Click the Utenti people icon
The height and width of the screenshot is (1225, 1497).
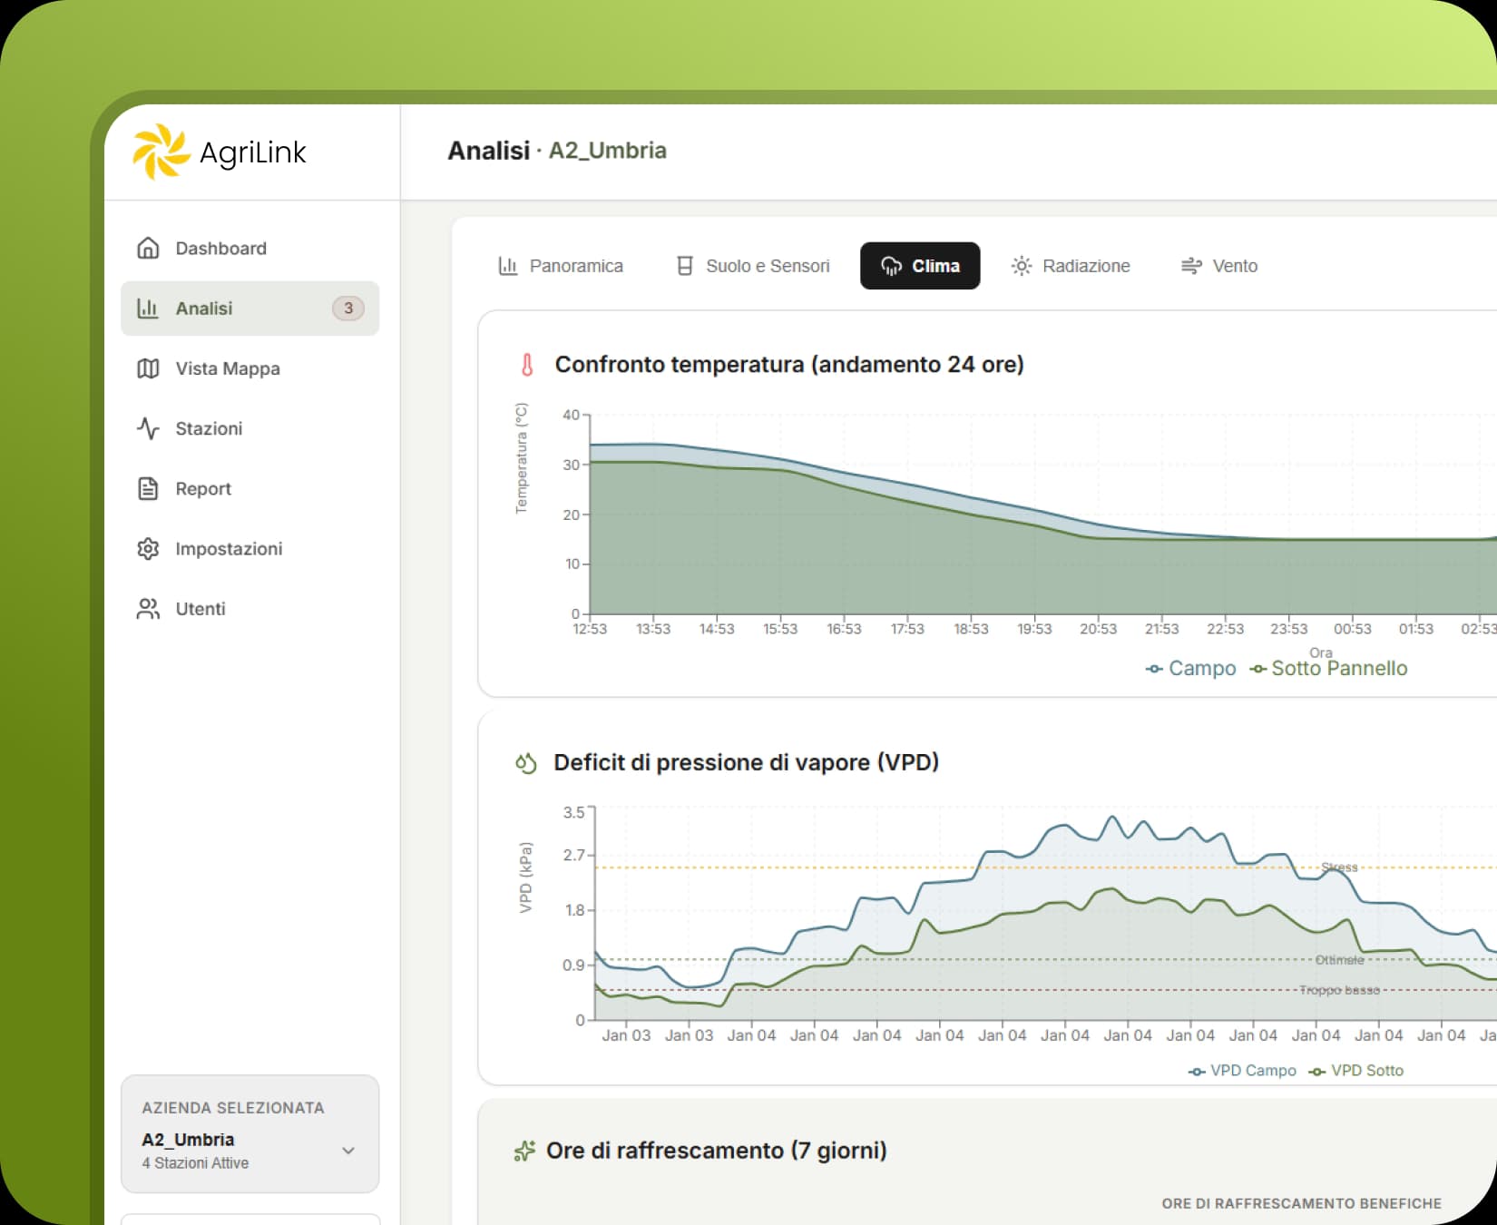pyautogui.click(x=148, y=609)
